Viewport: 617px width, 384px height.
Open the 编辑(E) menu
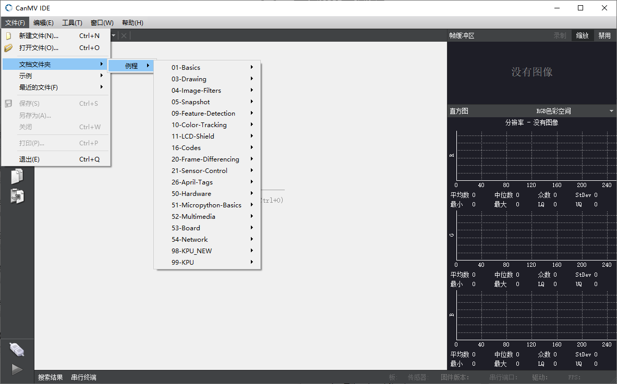tap(43, 23)
